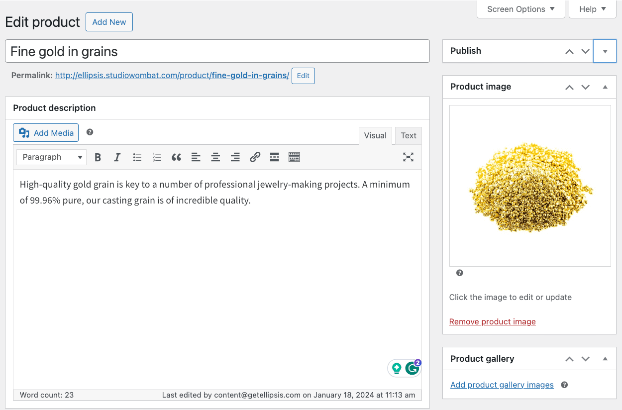Apply italic formatting to the text
This screenshot has width=622, height=410.
(117, 157)
